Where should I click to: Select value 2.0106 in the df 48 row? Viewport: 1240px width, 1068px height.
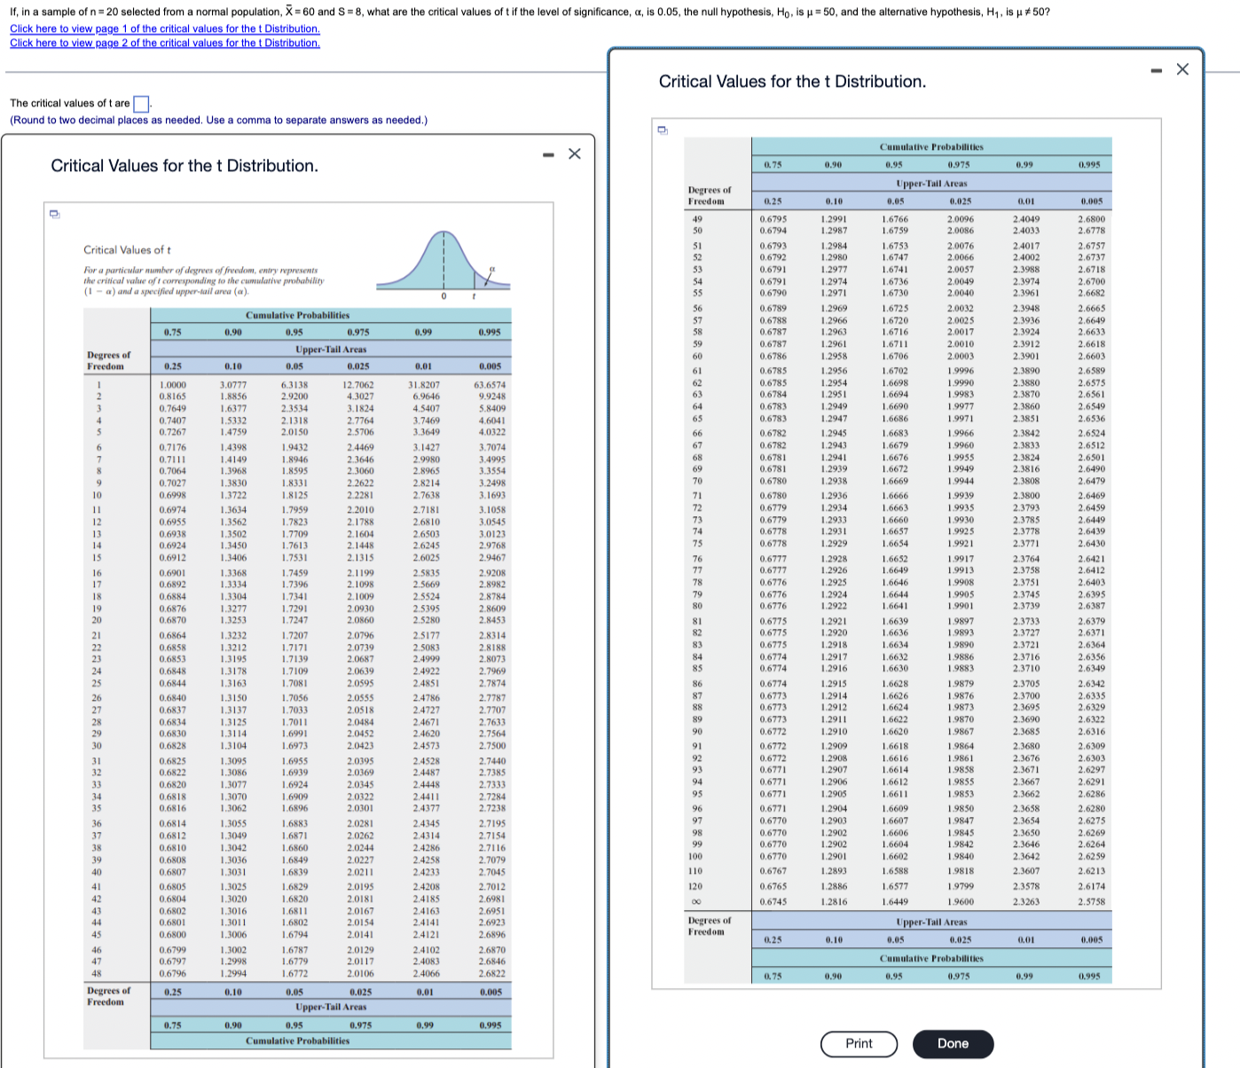click(x=360, y=973)
